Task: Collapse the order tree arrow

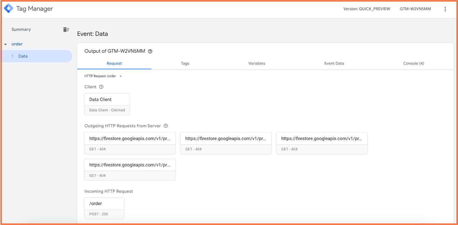Action: pos(5,44)
